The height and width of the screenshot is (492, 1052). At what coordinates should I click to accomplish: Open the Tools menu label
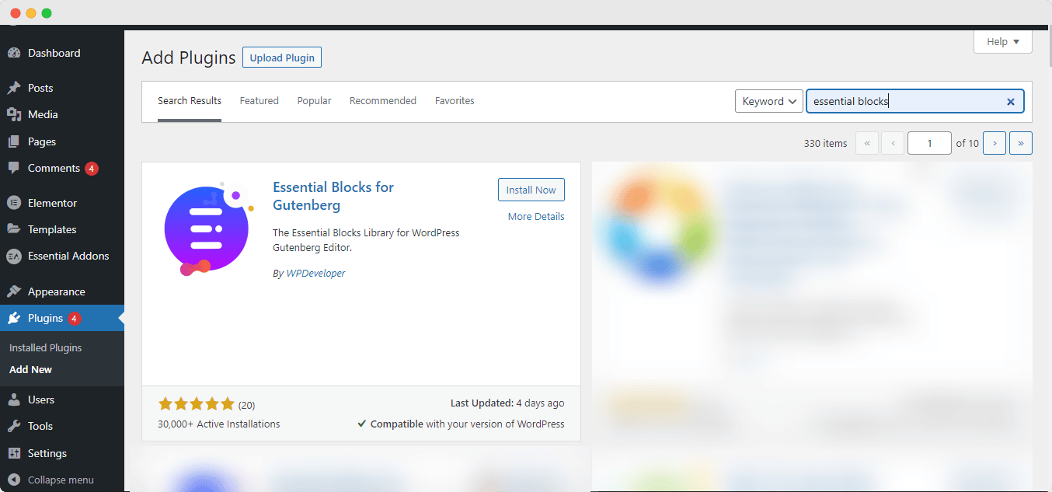pos(40,426)
